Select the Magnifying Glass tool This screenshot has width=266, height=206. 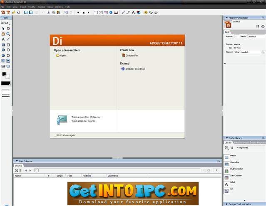[8, 34]
